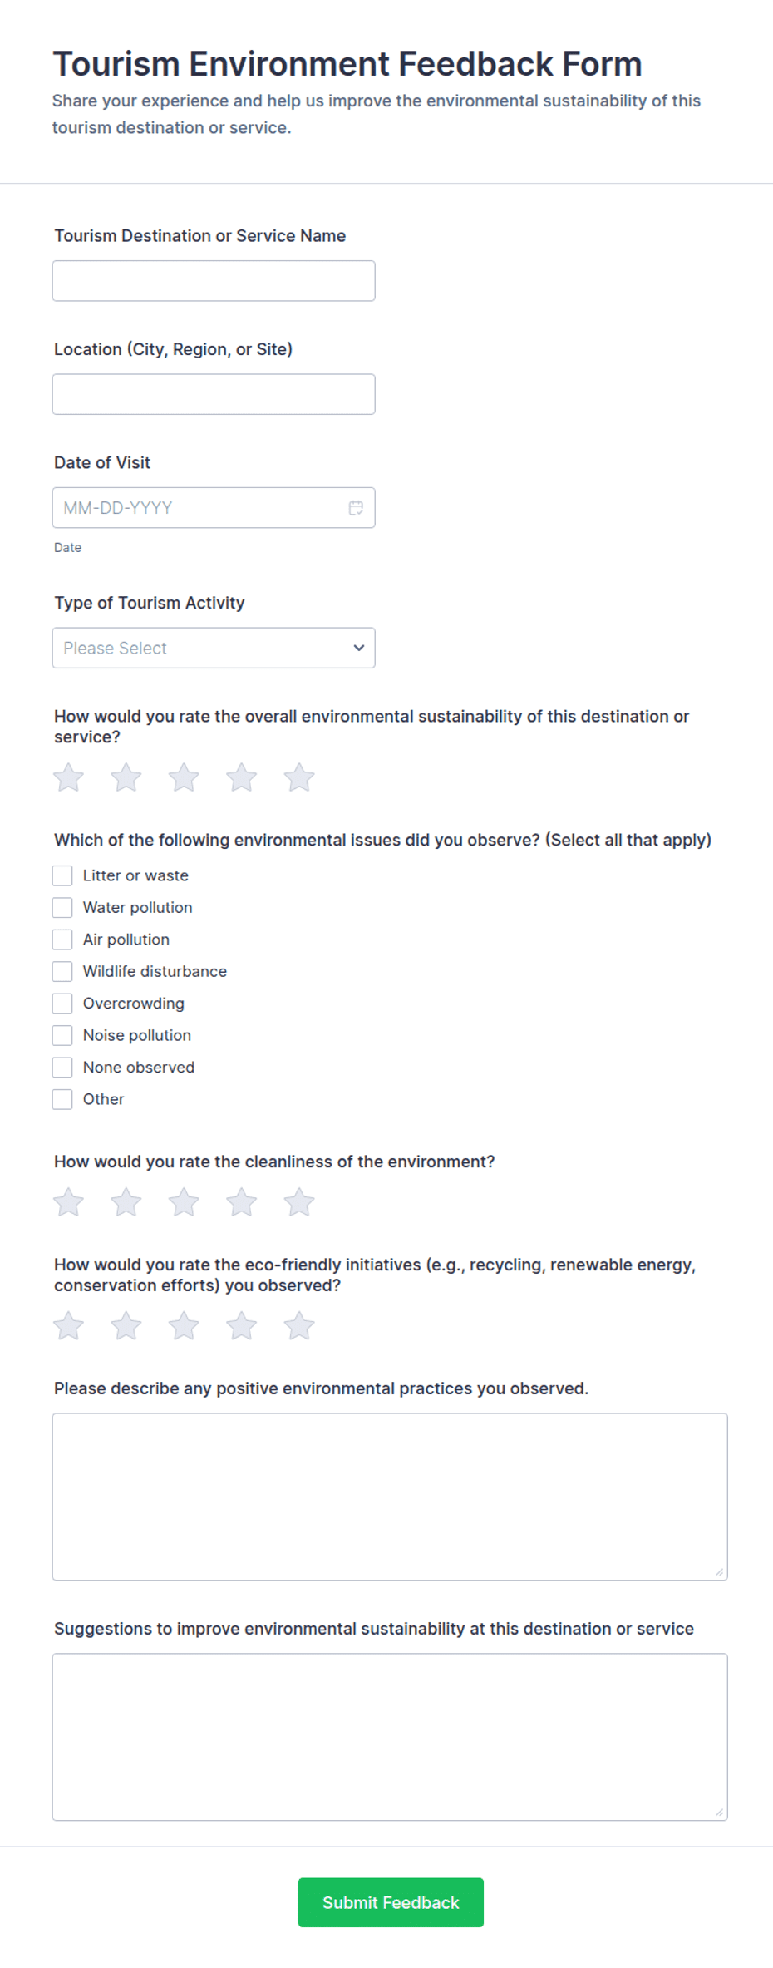Select the first star for eco-friendly initiatives

click(68, 1325)
